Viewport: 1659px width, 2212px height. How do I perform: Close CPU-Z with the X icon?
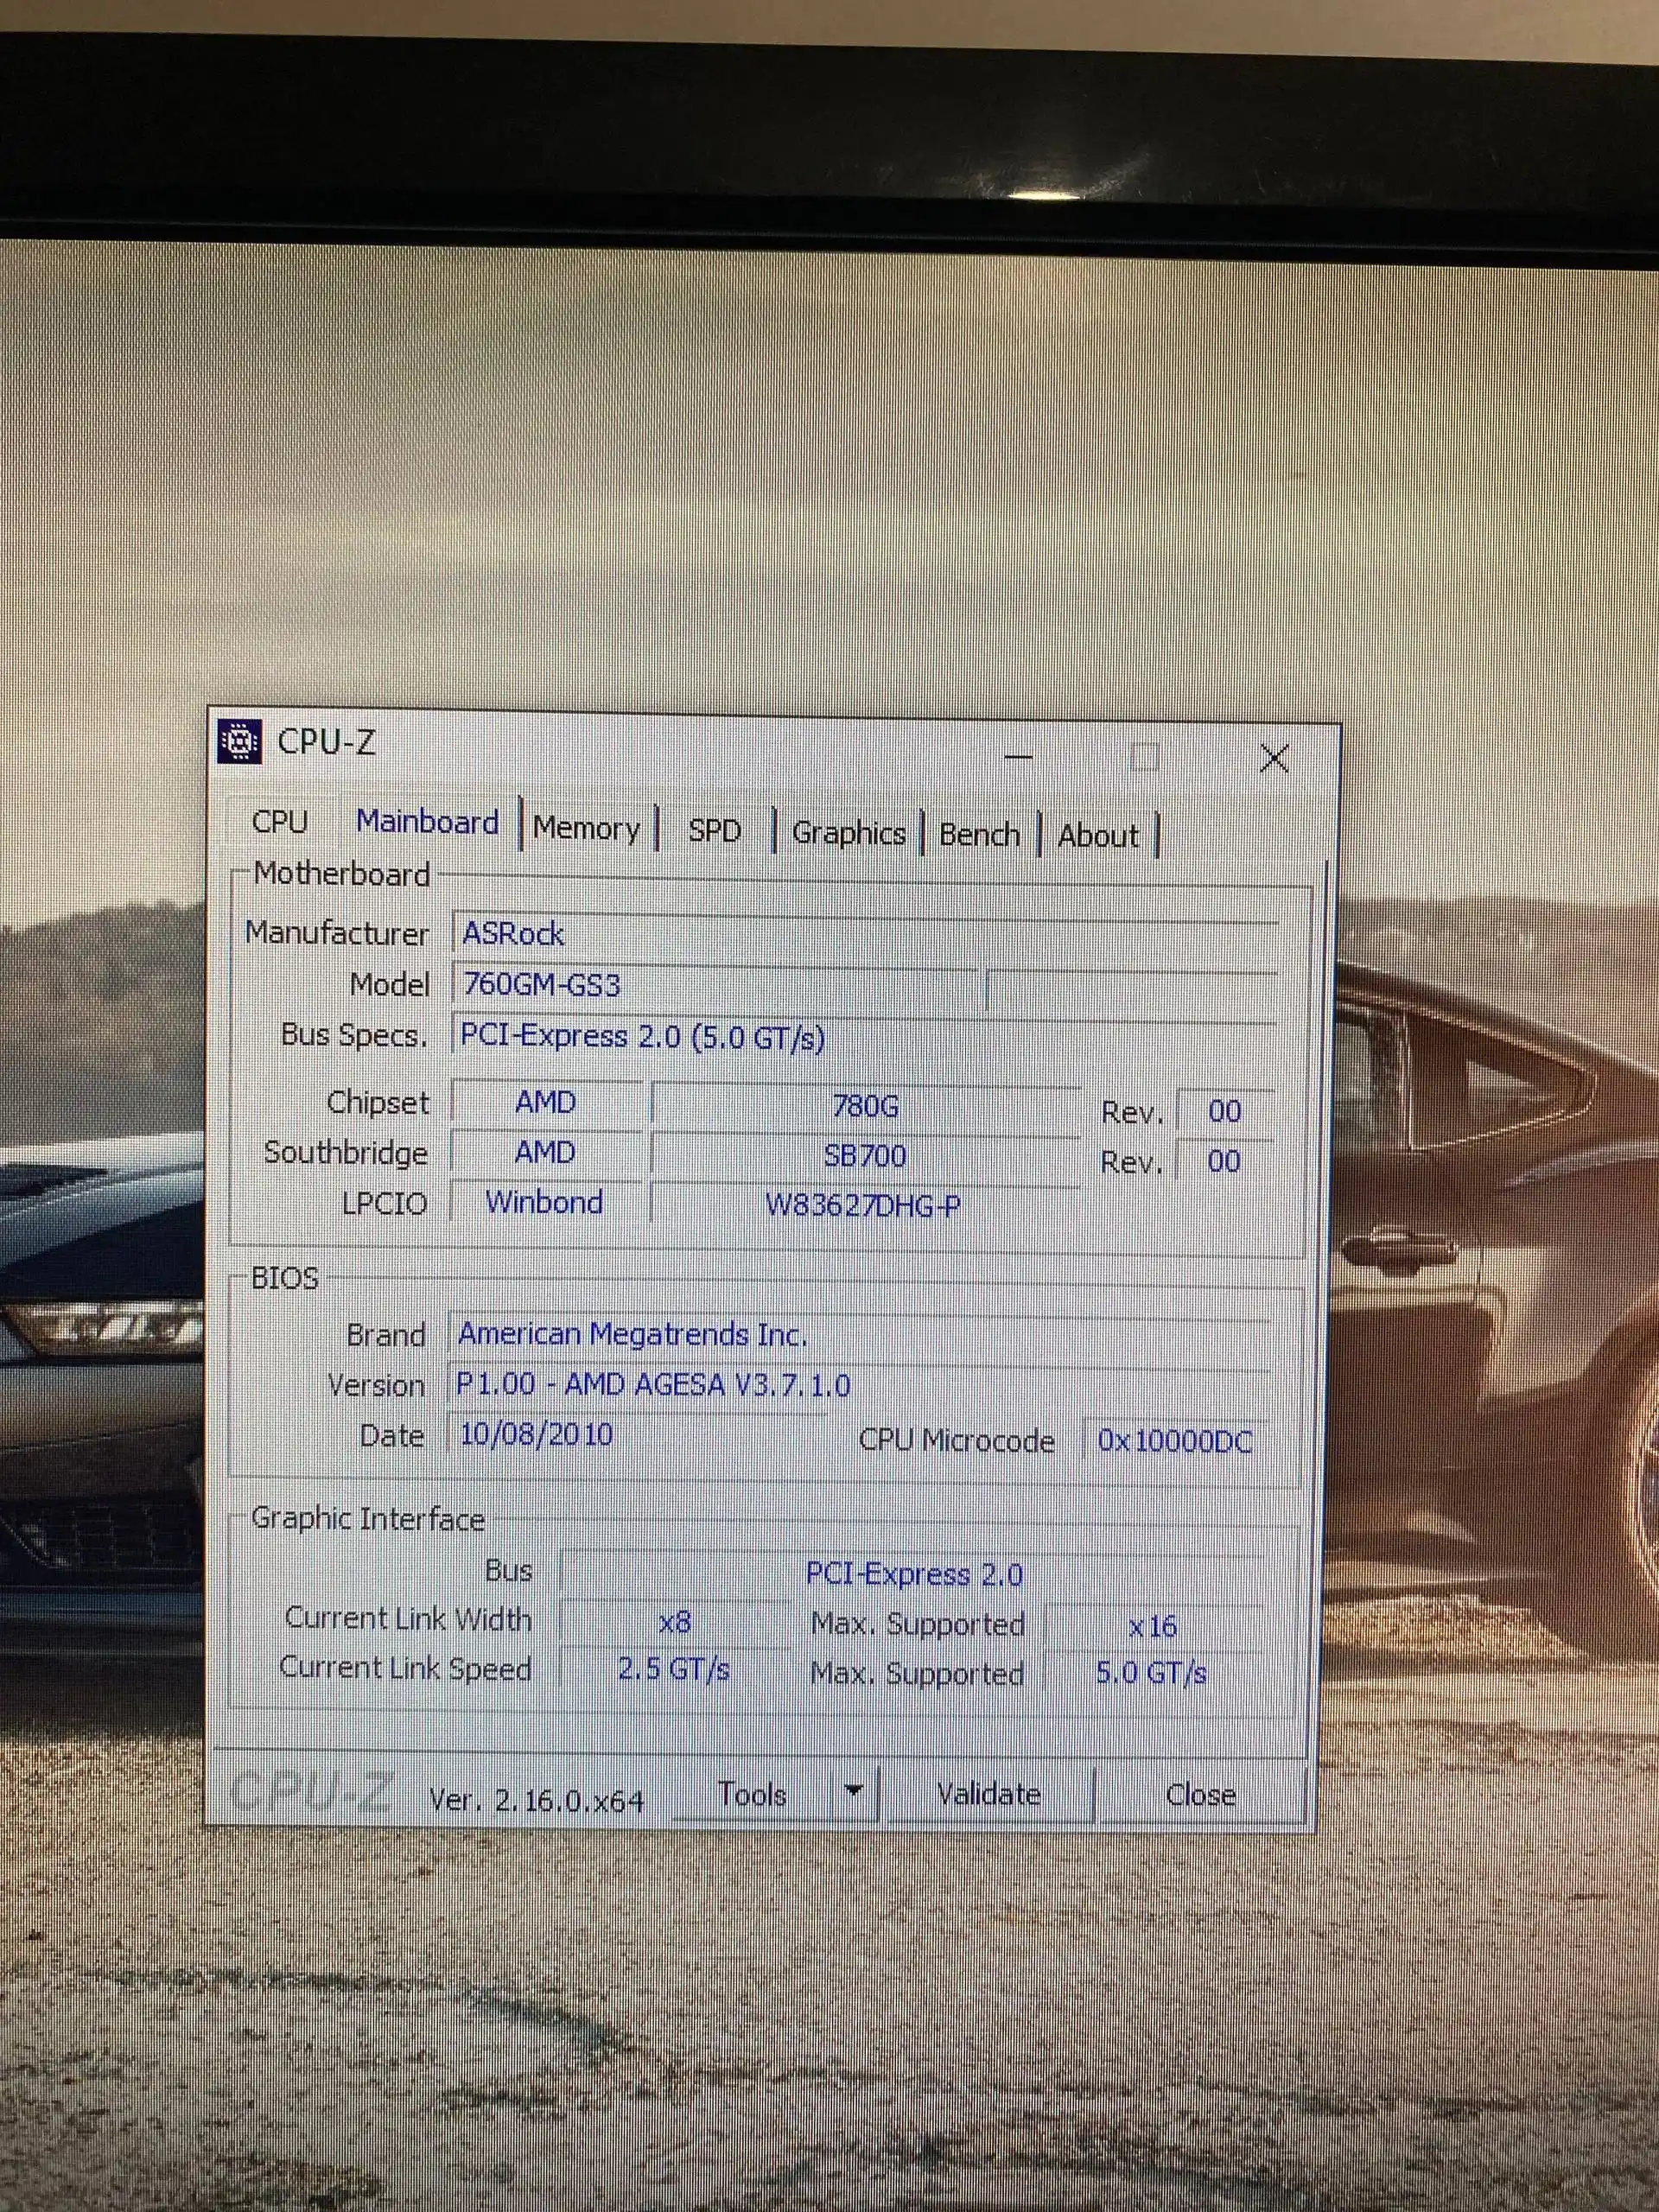click(1273, 759)
